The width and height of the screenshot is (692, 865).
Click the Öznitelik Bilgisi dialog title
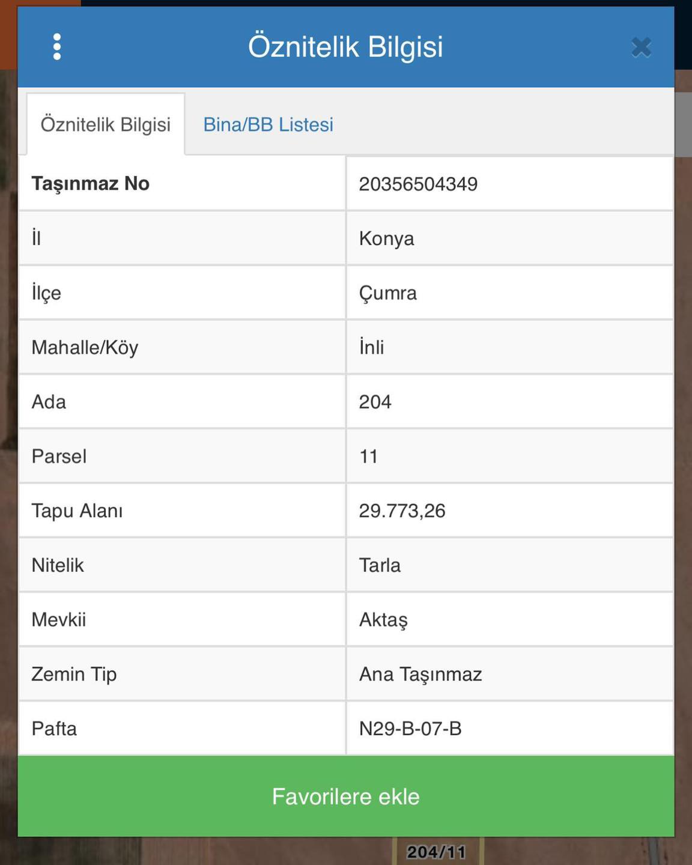(x=345, y=47)
